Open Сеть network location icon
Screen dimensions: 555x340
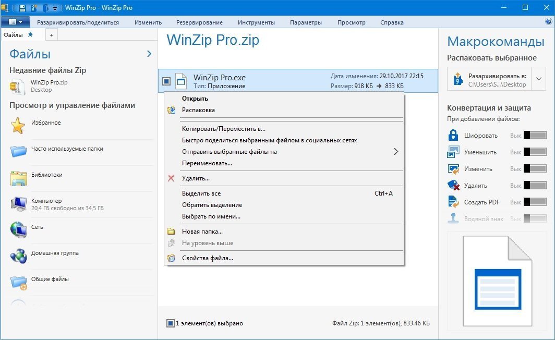[x=18, y=229]
